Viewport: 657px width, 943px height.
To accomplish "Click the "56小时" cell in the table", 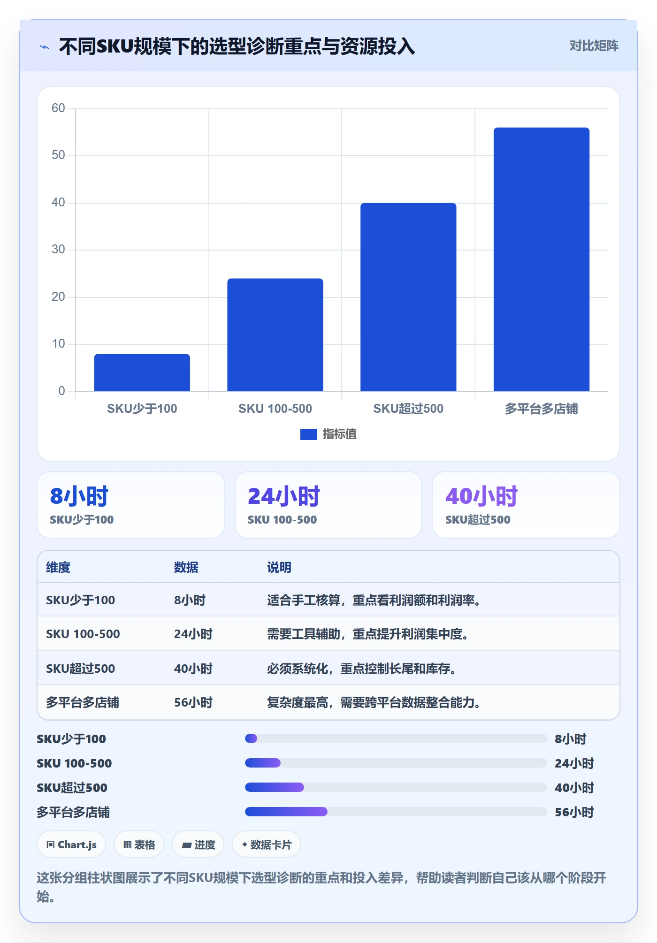I will pos(193,702).
